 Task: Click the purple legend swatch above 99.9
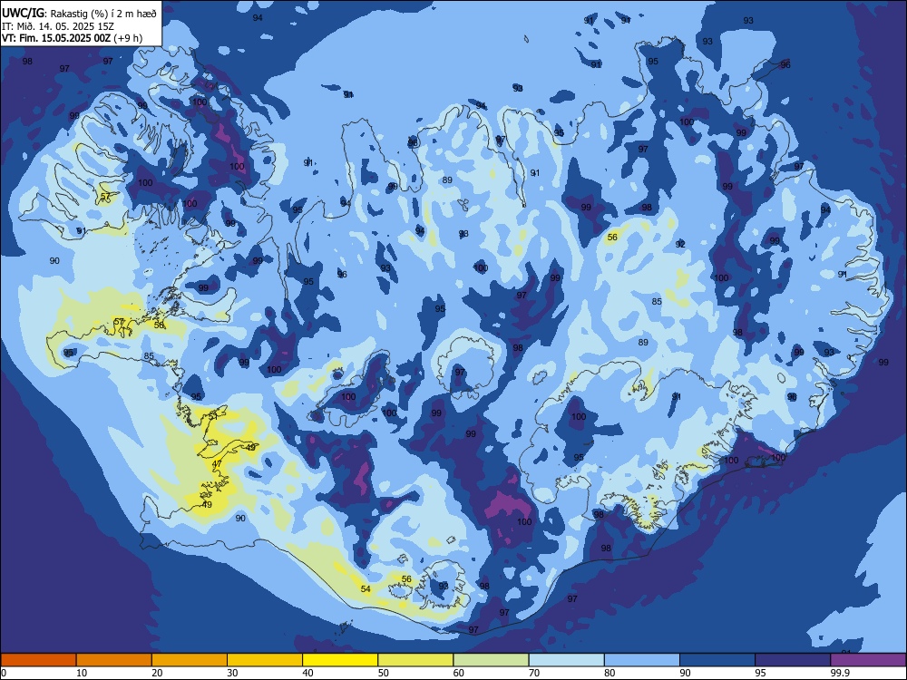pyautogui.click(x=868, y=660)
